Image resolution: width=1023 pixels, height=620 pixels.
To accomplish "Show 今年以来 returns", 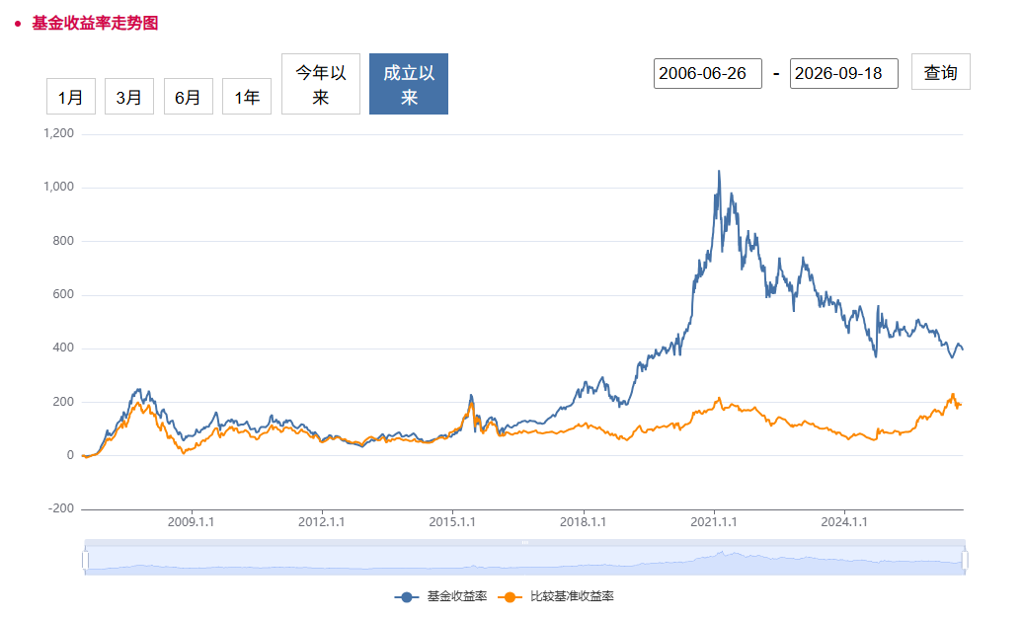I will [x=321, y=84].
